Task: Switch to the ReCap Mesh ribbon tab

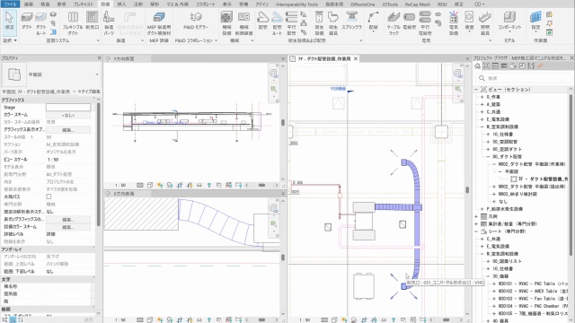Action: (x=417, y=4)
